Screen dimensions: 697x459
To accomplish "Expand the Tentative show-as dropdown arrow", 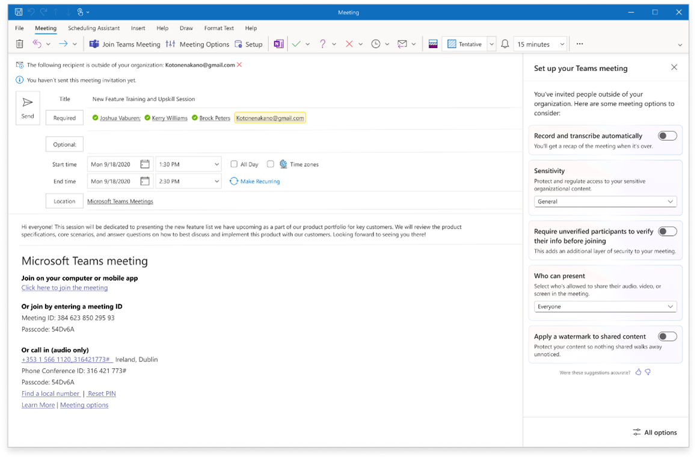I will pyautogui.click(x=492, y=44).
